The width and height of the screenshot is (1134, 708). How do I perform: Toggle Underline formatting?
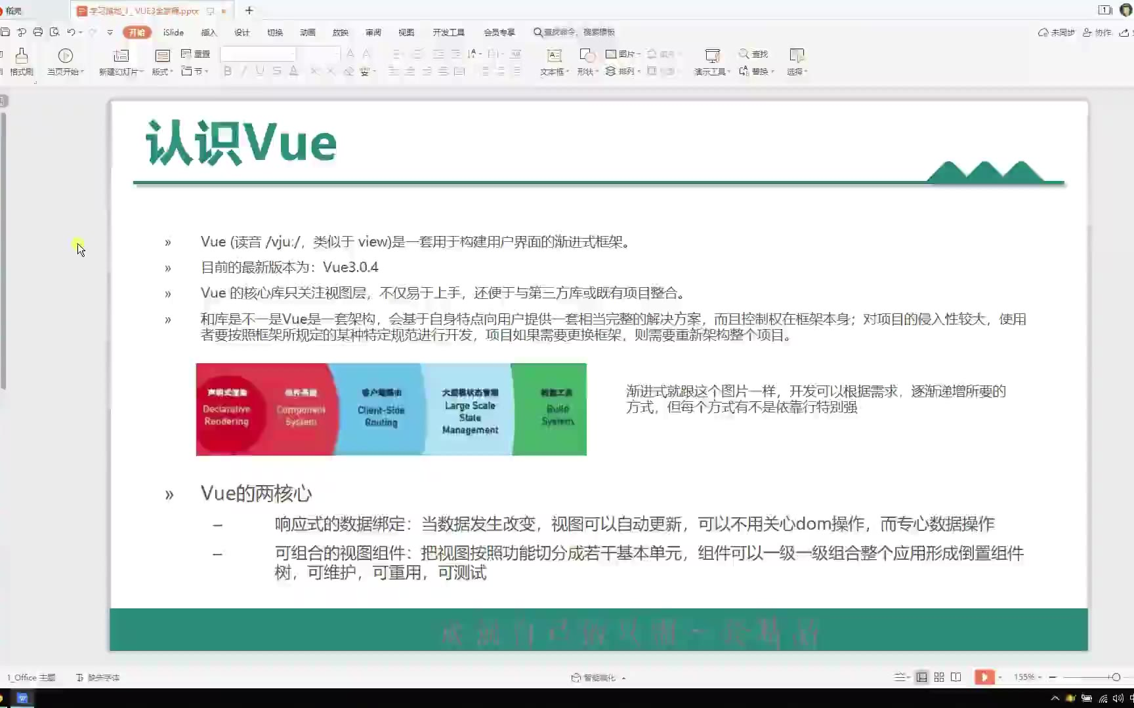[x=261, y=71]
